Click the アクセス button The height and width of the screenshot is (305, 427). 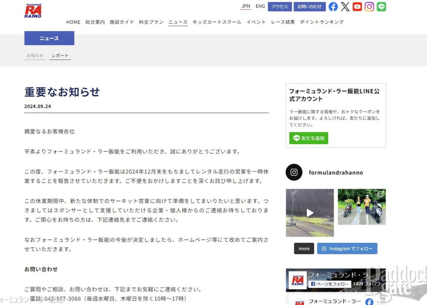click(x=280, y=7)
